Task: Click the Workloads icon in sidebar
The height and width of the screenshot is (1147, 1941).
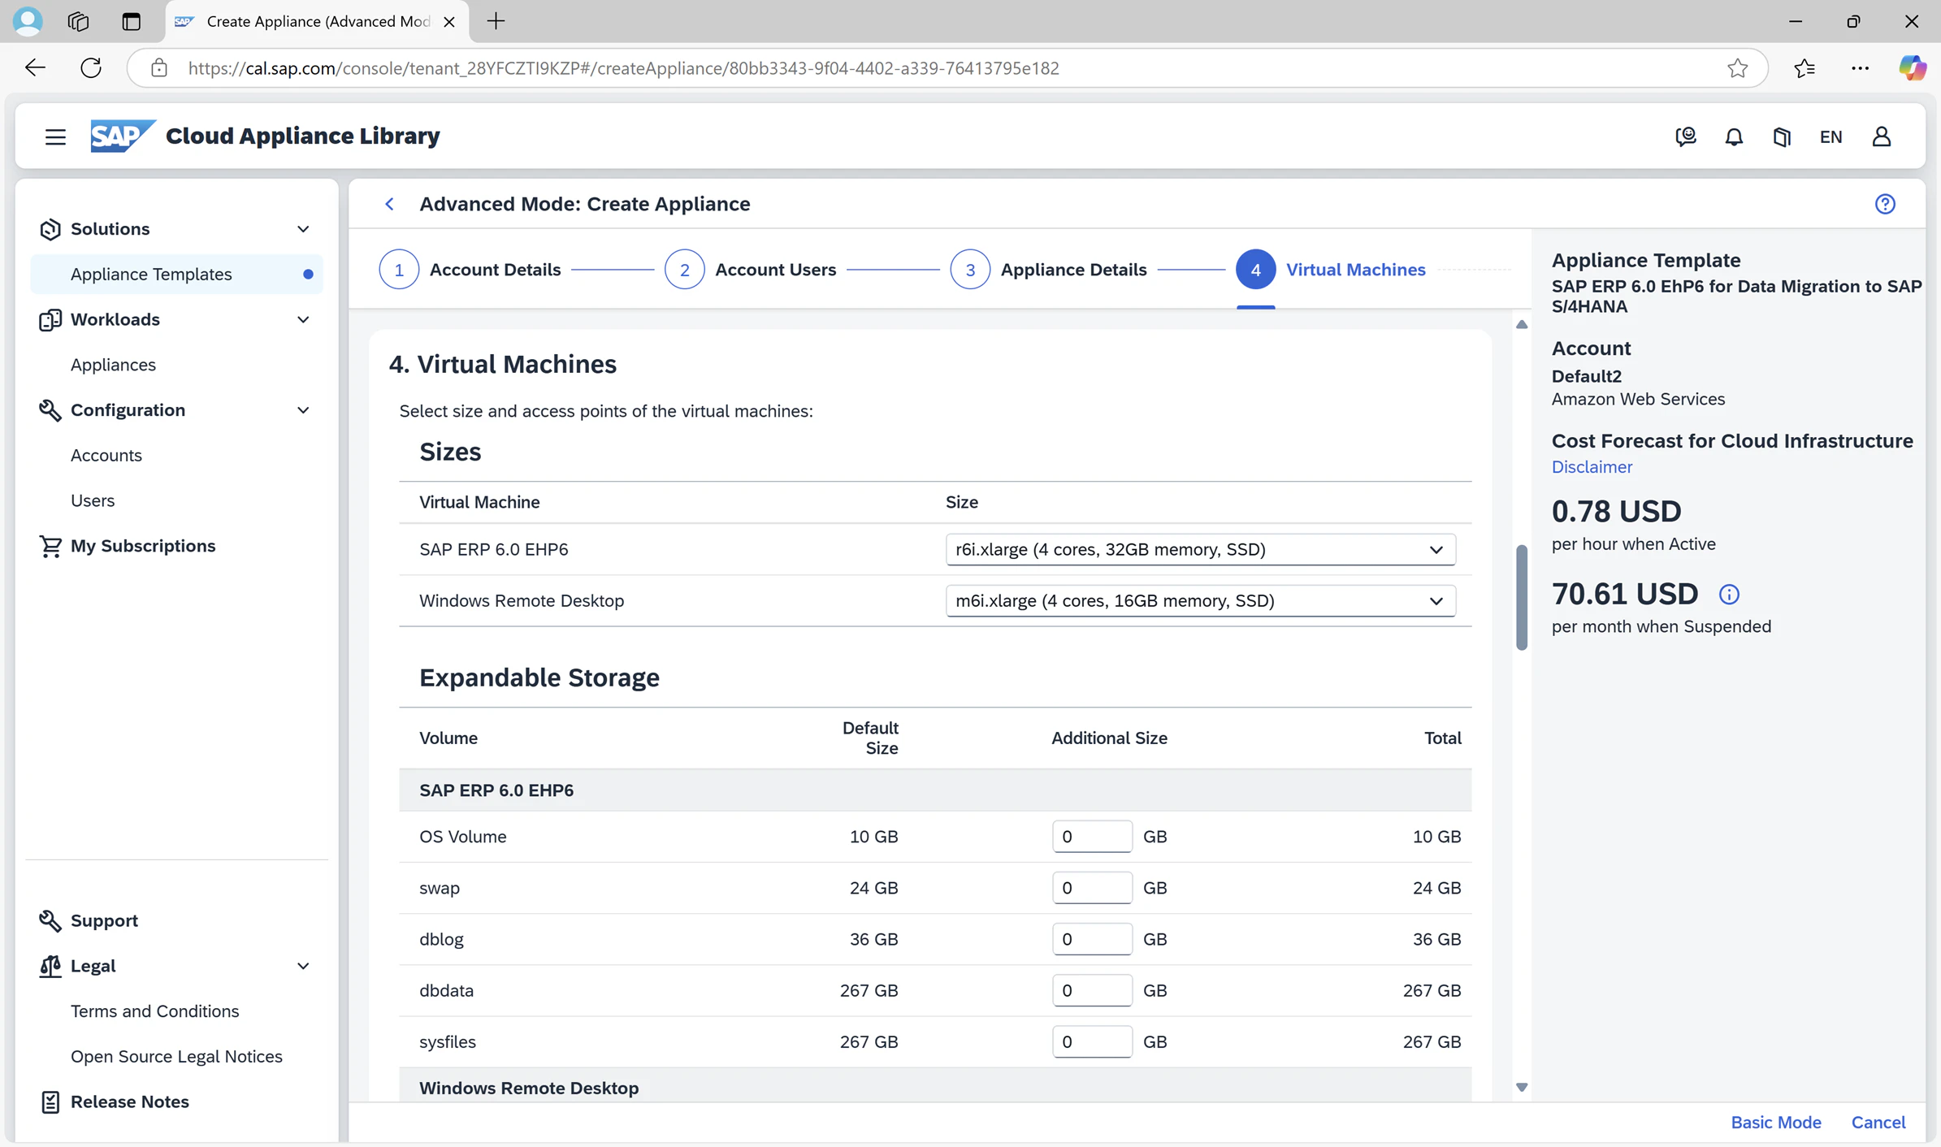Action: coord(50,320)
